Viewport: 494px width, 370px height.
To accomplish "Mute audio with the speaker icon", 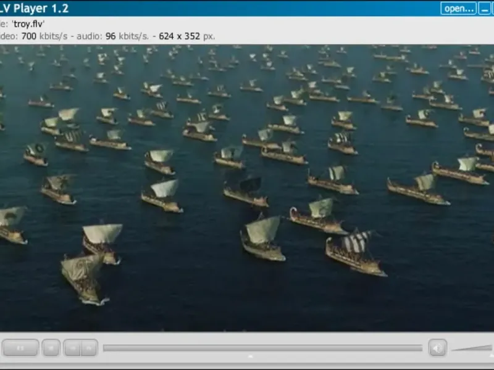I will click(437, 348).
